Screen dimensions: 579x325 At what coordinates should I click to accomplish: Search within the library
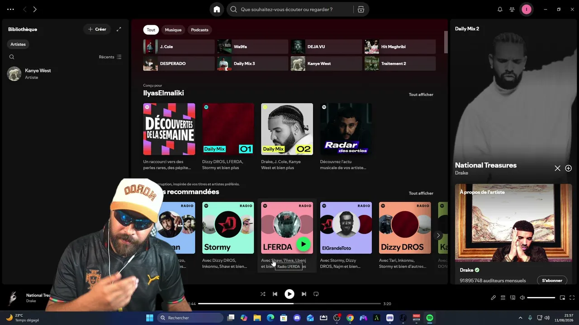(x=12, y=57)
